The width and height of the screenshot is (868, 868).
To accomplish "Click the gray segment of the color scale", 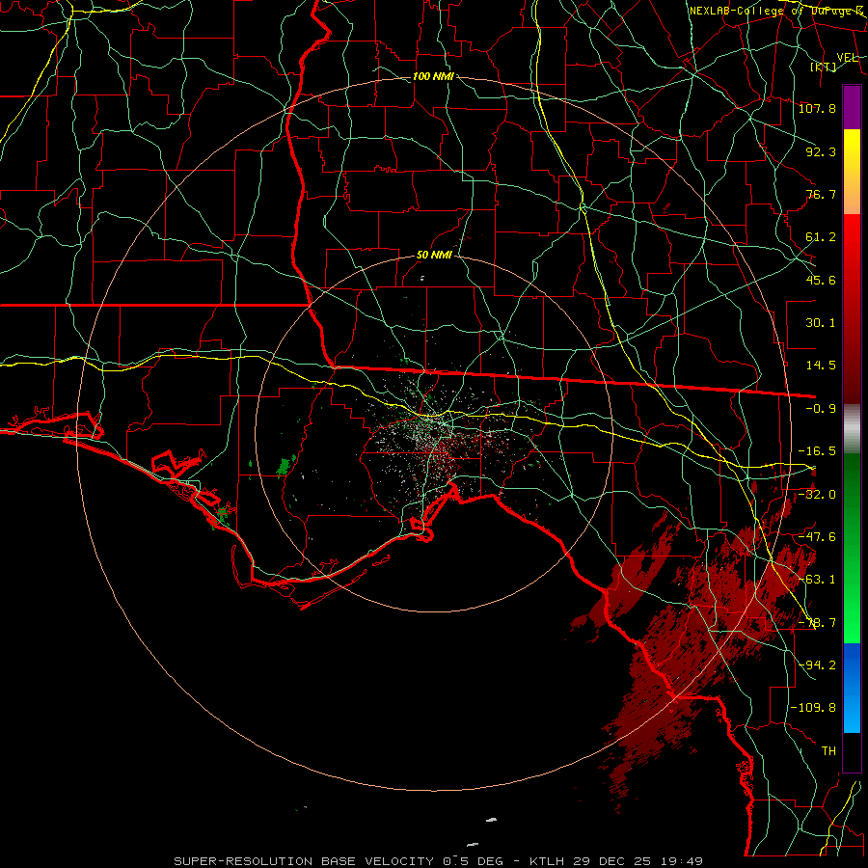I will (852, 429).
